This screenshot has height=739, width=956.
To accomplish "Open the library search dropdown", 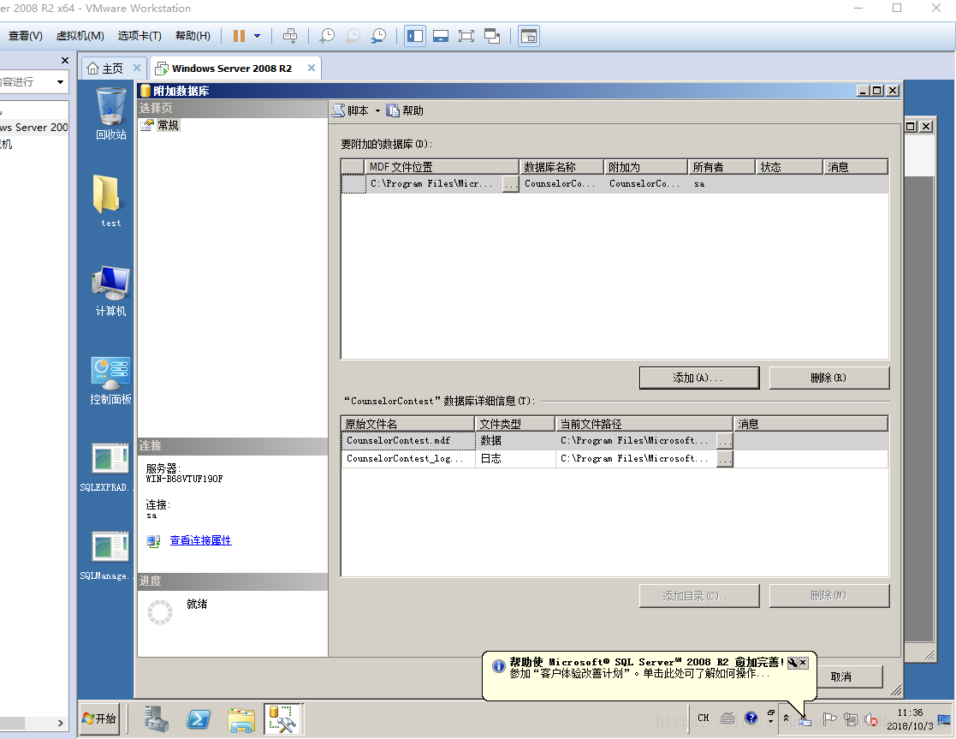I will coord(60,81).
